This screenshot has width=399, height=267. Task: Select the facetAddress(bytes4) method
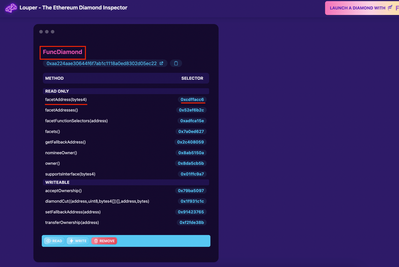(x=66, y=99)
